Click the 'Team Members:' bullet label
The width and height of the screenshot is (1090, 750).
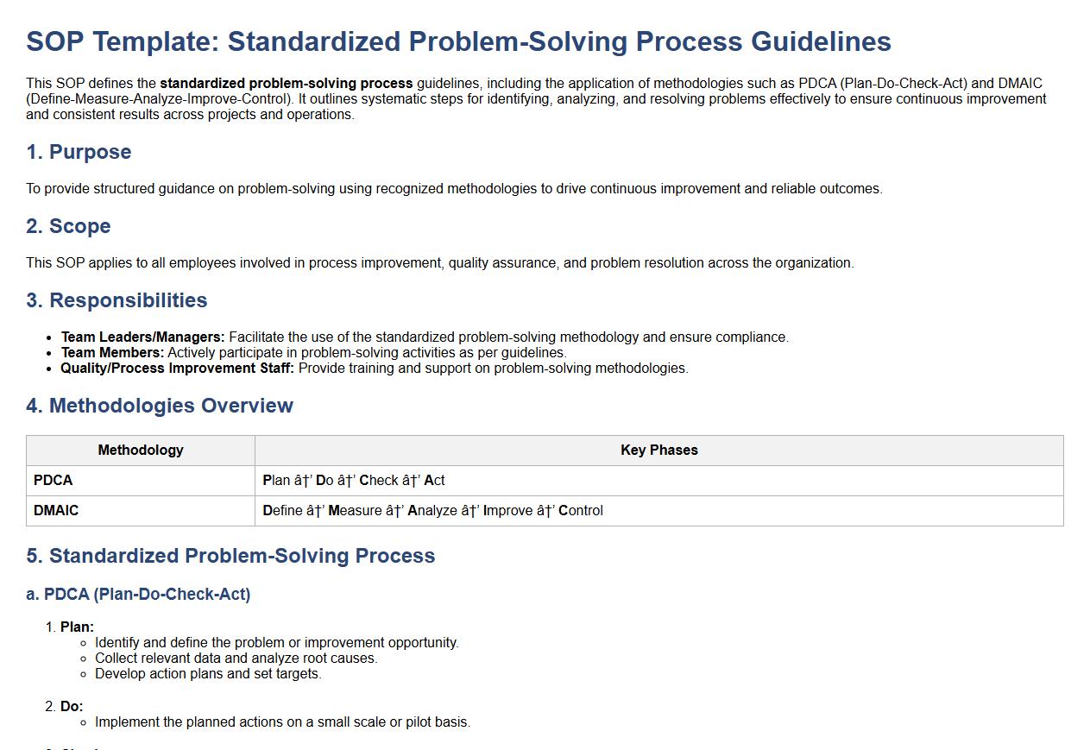(x=112, y=353)
